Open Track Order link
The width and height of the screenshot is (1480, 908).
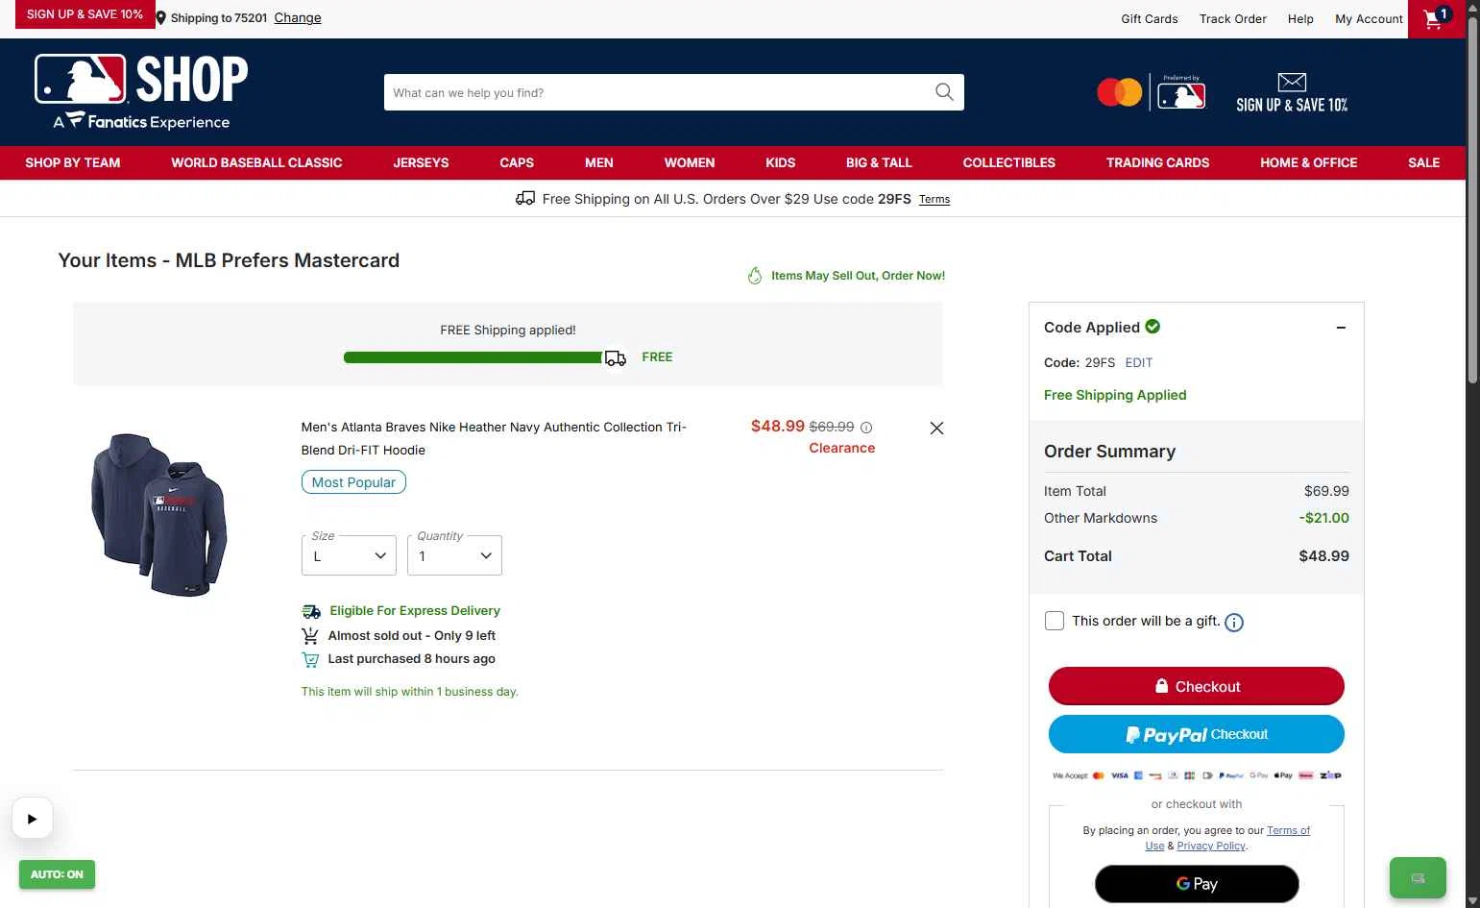coord(1233,19)
